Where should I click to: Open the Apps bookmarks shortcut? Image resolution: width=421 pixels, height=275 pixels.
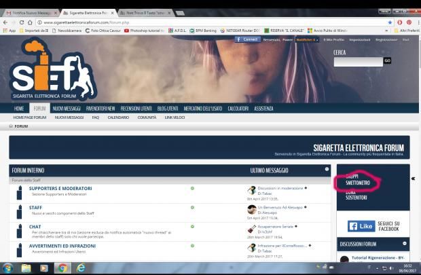click(x=9, y=31)
